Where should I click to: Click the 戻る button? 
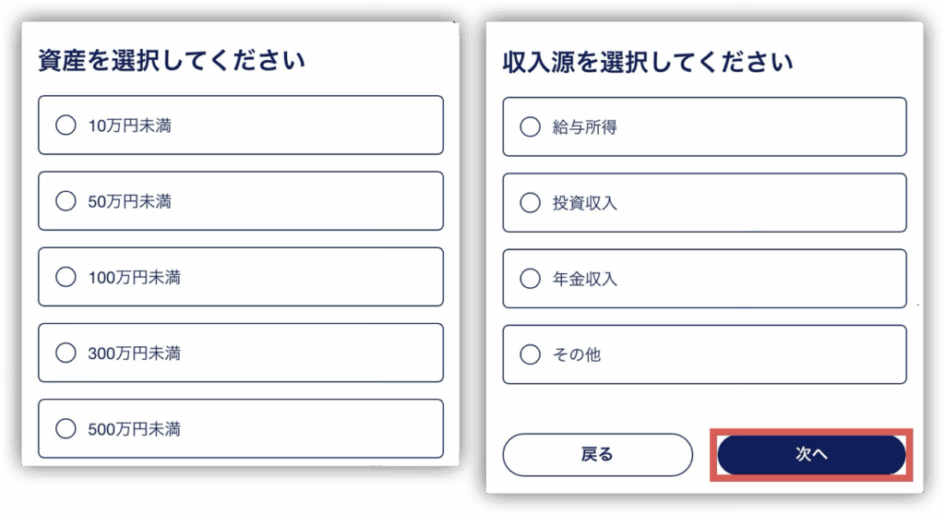(597, 455)
